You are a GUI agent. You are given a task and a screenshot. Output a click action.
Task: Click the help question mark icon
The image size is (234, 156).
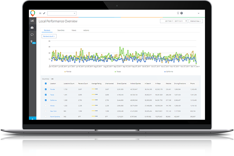pos(182,13)
